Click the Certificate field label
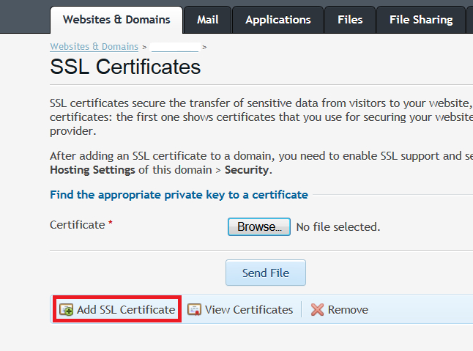 [78, 225]
